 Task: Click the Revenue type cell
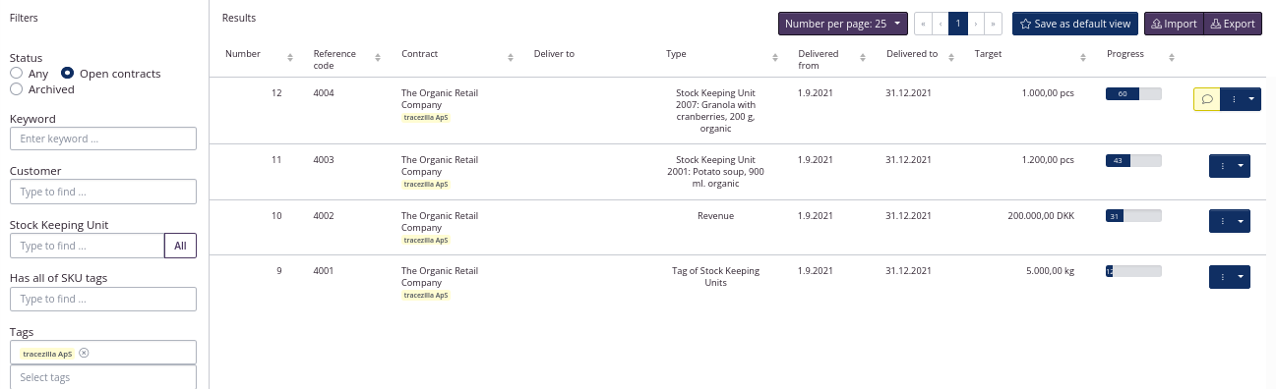click(x=715, y=215)
